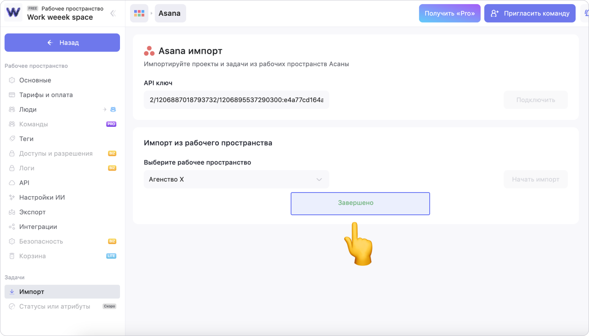This screenshot has height=336, width=589.
Task: Focus the API ключ input field
Action: click(x=236, y=100)
